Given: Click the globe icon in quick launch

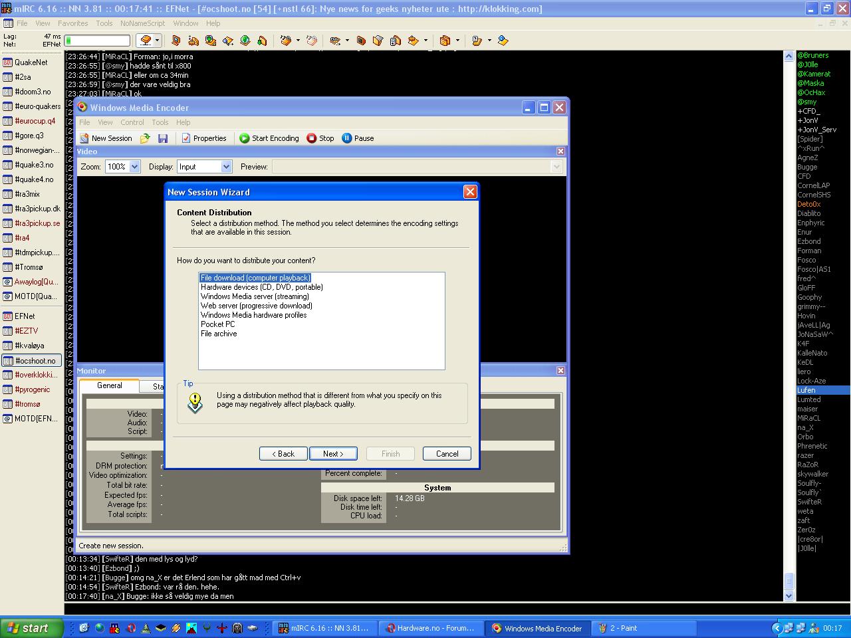Looking at the screenshot, I should click(x=100, y=628).
